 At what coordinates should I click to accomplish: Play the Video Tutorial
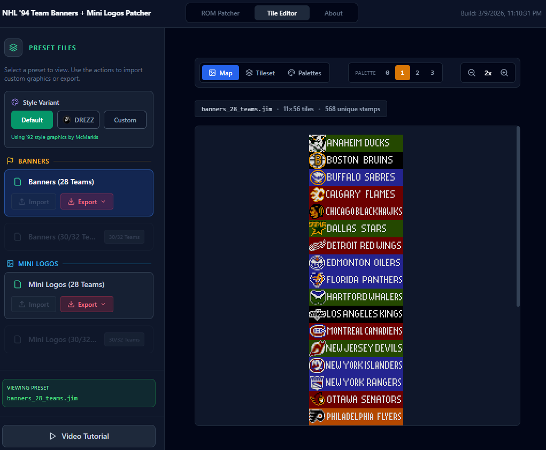point(79,436)
